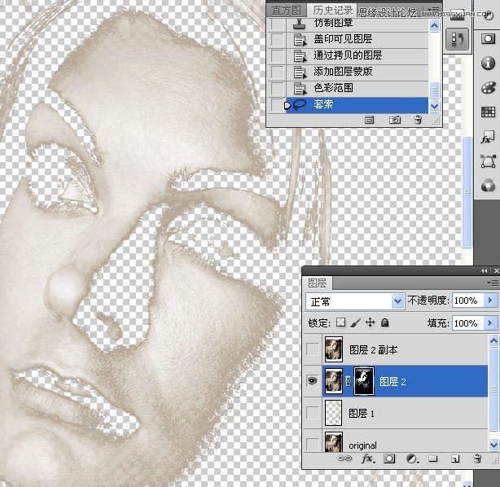
Task: Toggle lock transparent pixels
Action: pos(340,322)
